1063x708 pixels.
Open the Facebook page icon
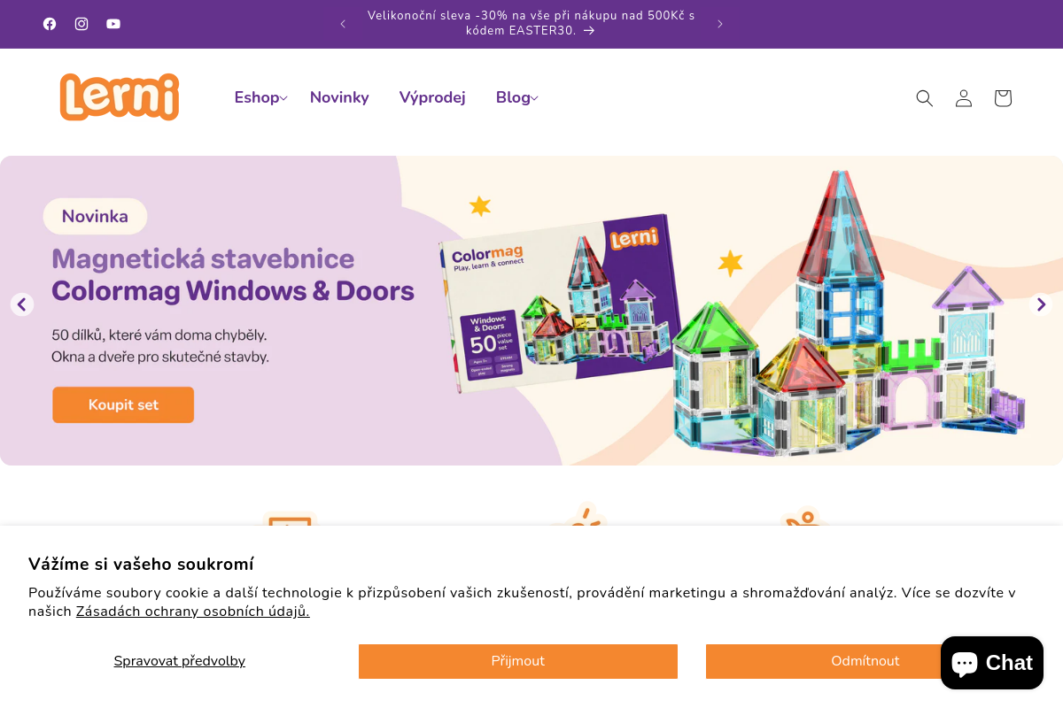point(50,24)
